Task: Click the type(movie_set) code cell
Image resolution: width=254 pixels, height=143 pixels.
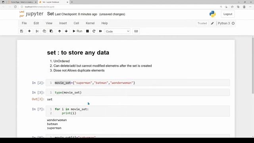Action: [138, 93]
